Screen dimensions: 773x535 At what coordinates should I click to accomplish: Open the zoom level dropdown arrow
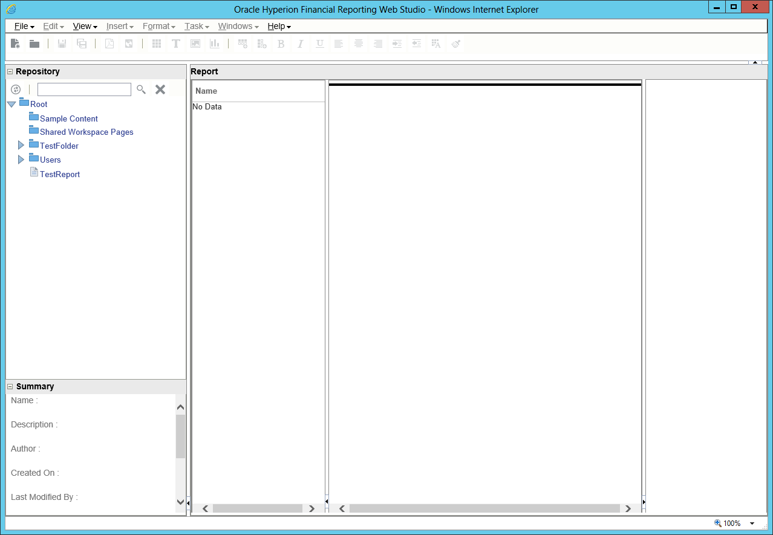[752, 524]
